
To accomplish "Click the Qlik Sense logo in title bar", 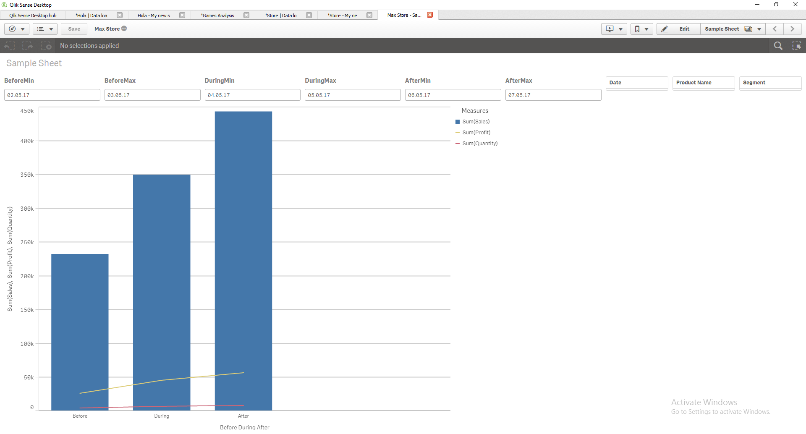I will pos(4,5).
